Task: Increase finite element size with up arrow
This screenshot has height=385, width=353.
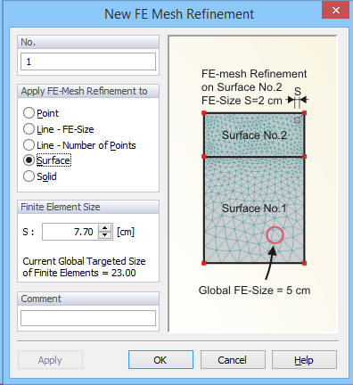Action: [x=104, y=228]
